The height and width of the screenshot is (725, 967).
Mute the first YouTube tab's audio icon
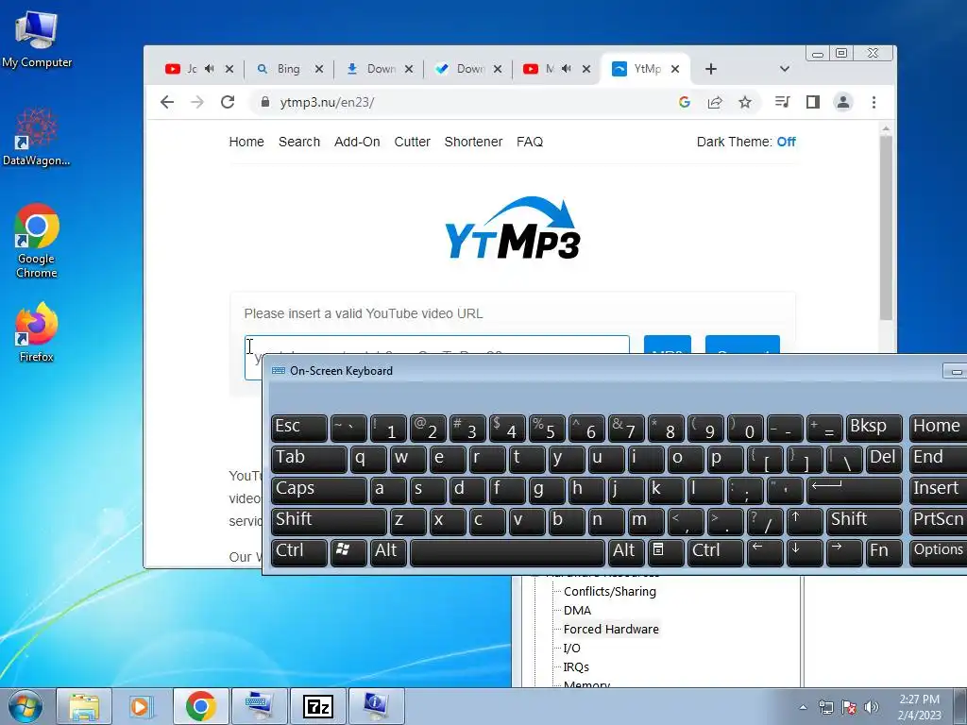click(210, 69)
